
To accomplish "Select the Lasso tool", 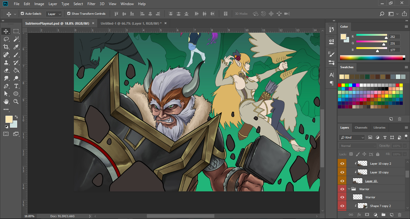I will tap(6, 39).
